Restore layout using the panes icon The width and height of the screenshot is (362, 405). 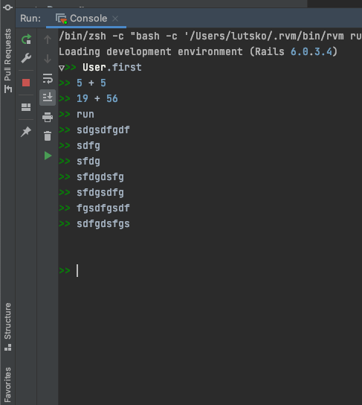pyautogui.click(x=26, y=107)
